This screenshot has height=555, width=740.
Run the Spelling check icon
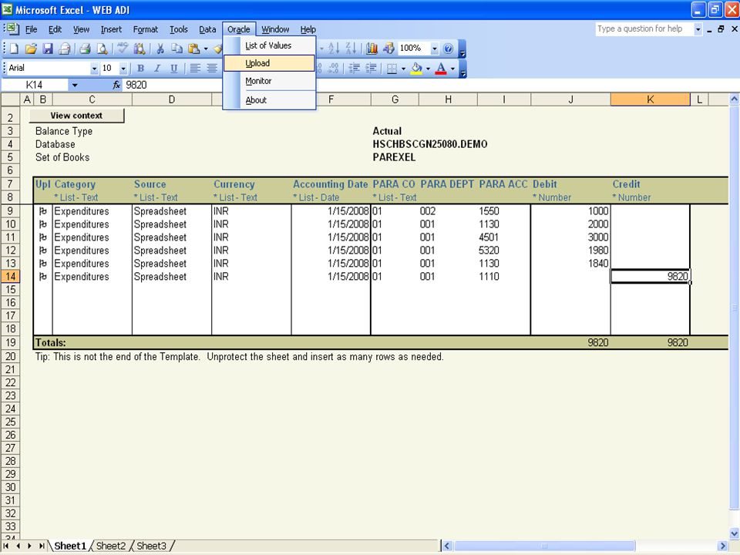pos(123,48)
